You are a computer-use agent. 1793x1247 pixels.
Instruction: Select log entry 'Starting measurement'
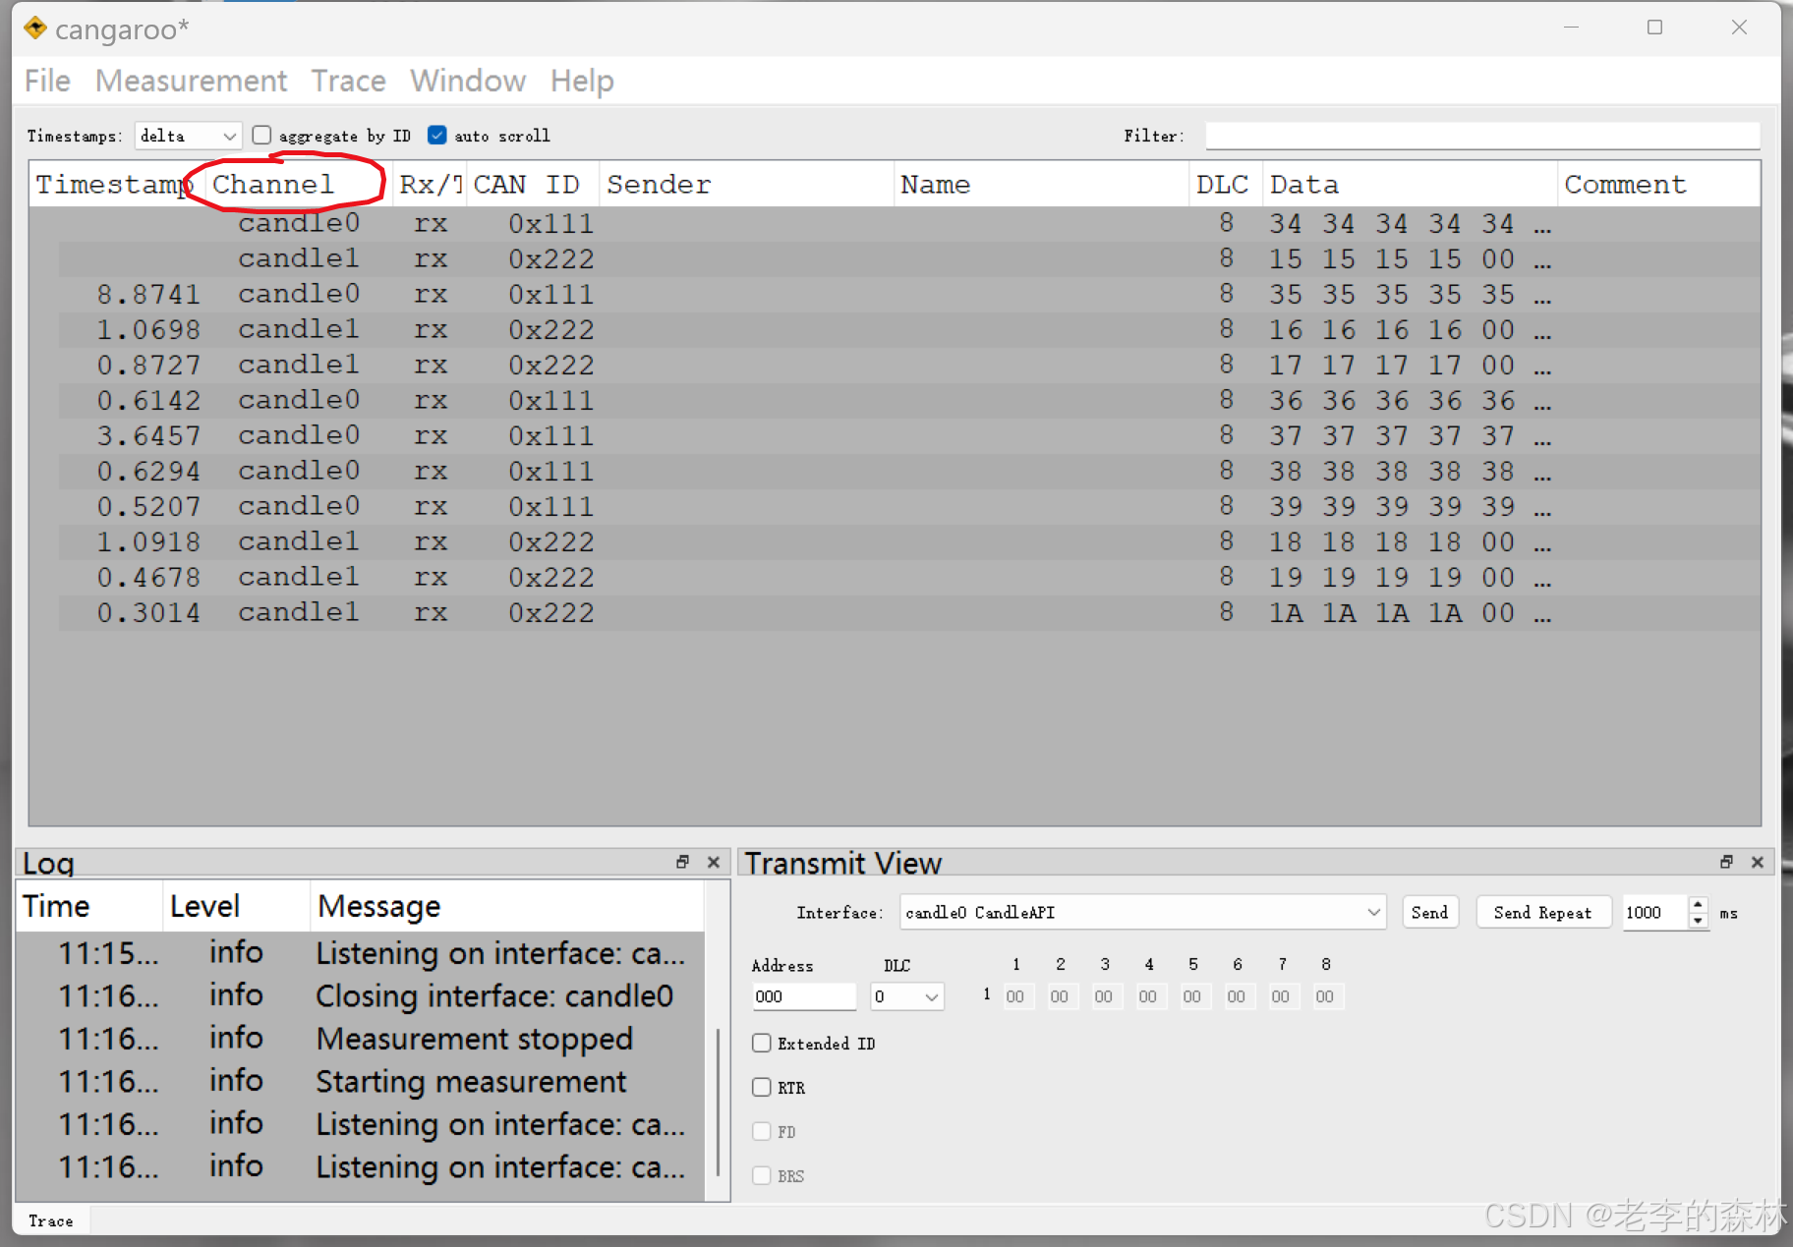tap(362, 1081)
